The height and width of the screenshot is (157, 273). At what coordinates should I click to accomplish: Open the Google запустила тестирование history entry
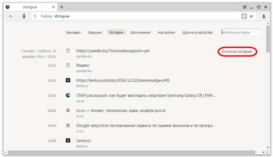pos(146,125)
